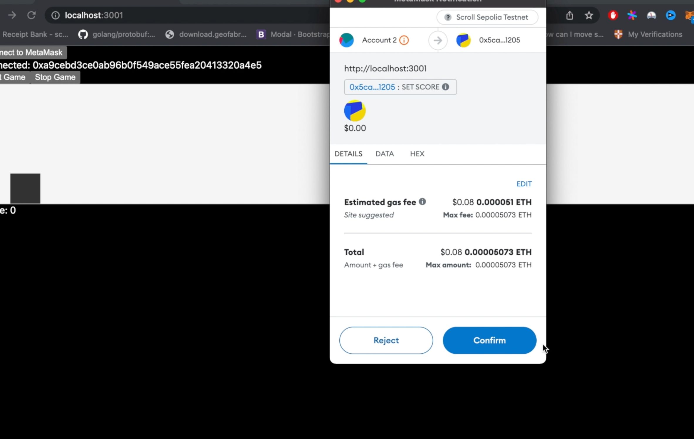
Task: Select the DETAILS tab
Action: click(348, 154)
